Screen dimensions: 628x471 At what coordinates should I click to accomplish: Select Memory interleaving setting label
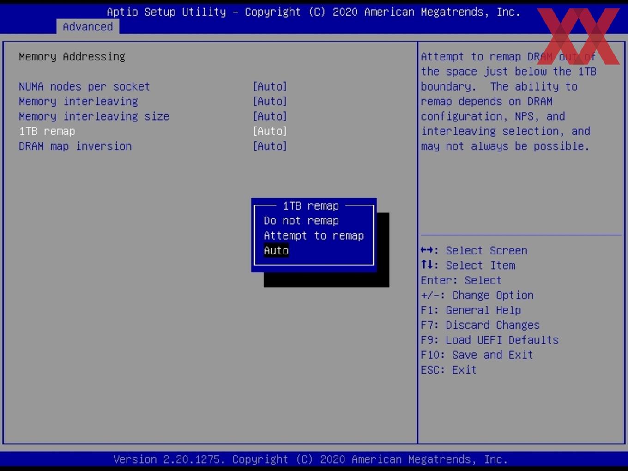(78, 101)
